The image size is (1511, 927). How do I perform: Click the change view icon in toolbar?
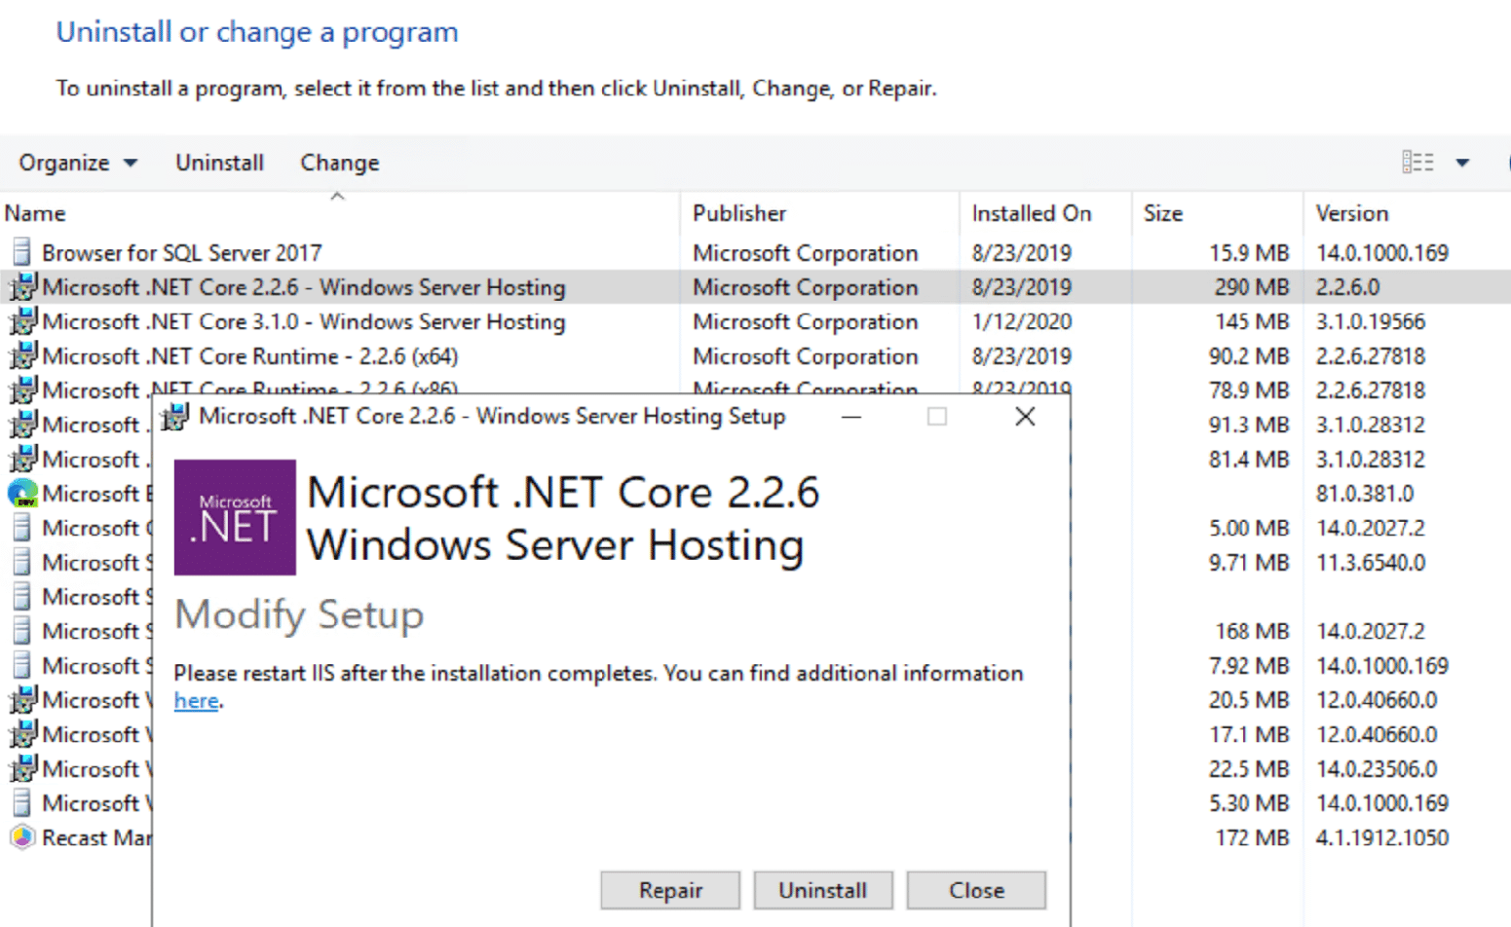[1417, 163]
